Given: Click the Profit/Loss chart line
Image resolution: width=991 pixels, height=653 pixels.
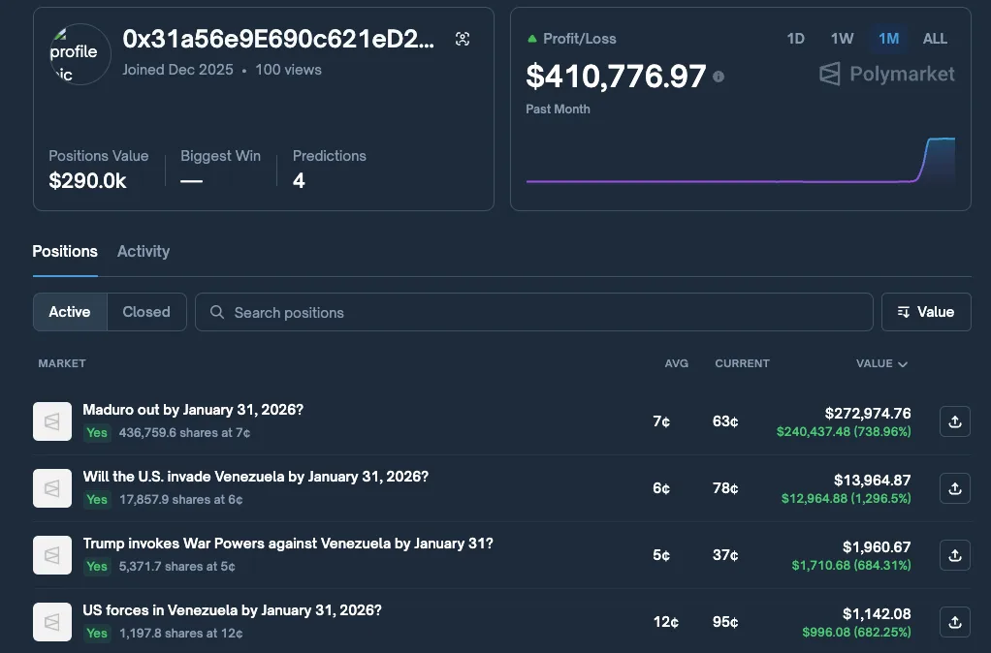Looking at the screenshot, I should 727,179.
